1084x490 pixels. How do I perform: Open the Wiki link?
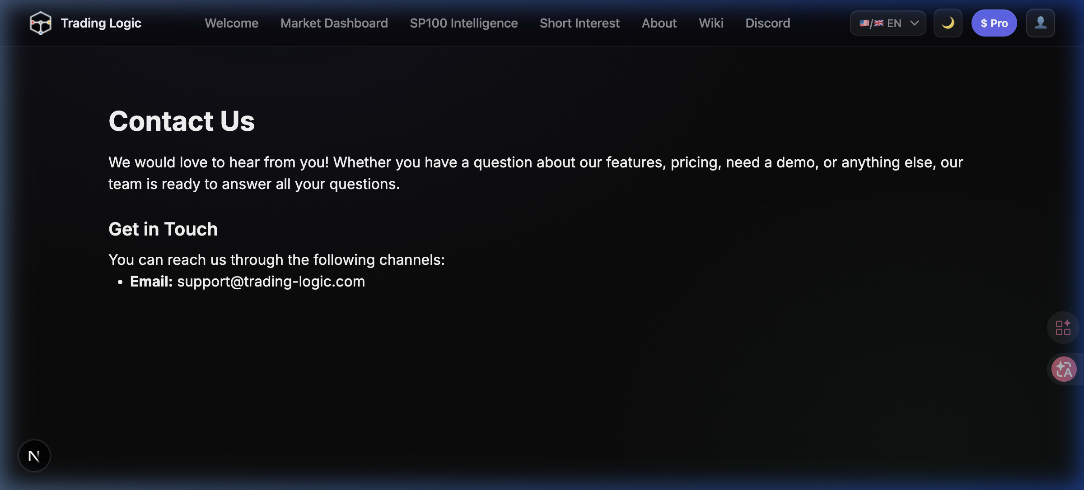click(711, 23)
